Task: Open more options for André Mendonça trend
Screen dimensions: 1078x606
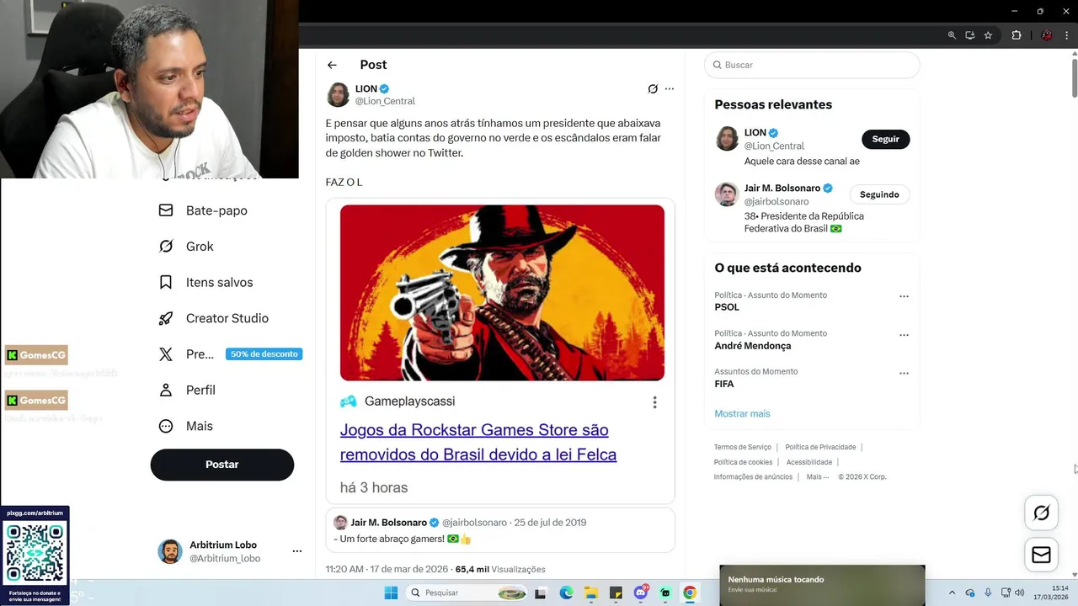Action: [904, 335]
